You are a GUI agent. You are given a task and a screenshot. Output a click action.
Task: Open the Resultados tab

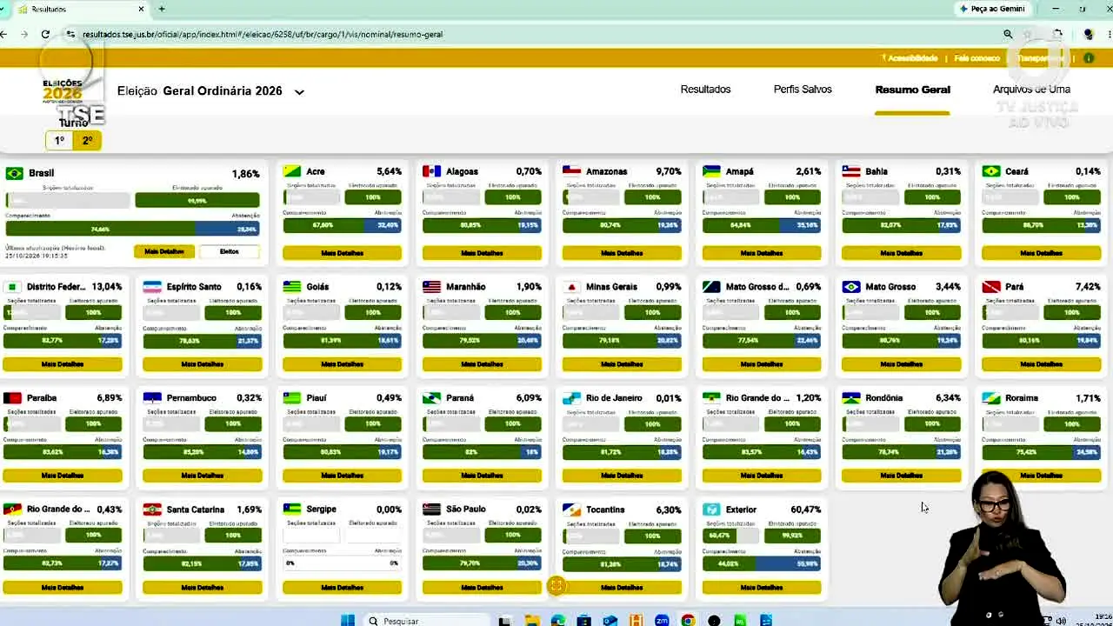(705, 89)
